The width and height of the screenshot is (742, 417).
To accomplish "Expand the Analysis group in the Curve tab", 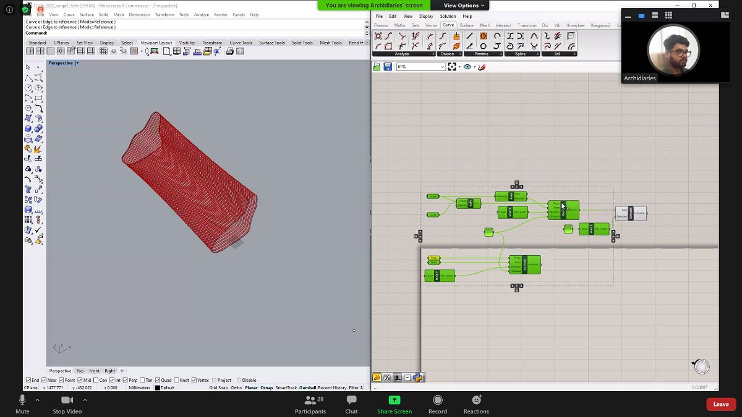I will pos(433,54).
